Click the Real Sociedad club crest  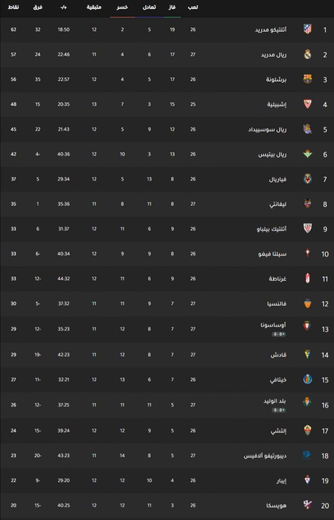pyautogui.click(x=307, y=129)
